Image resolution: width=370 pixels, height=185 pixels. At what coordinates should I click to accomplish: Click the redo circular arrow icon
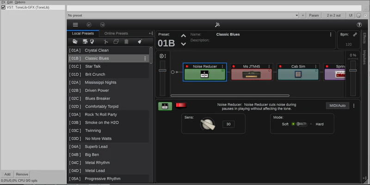pyautogui.click(x=102, y=25)
